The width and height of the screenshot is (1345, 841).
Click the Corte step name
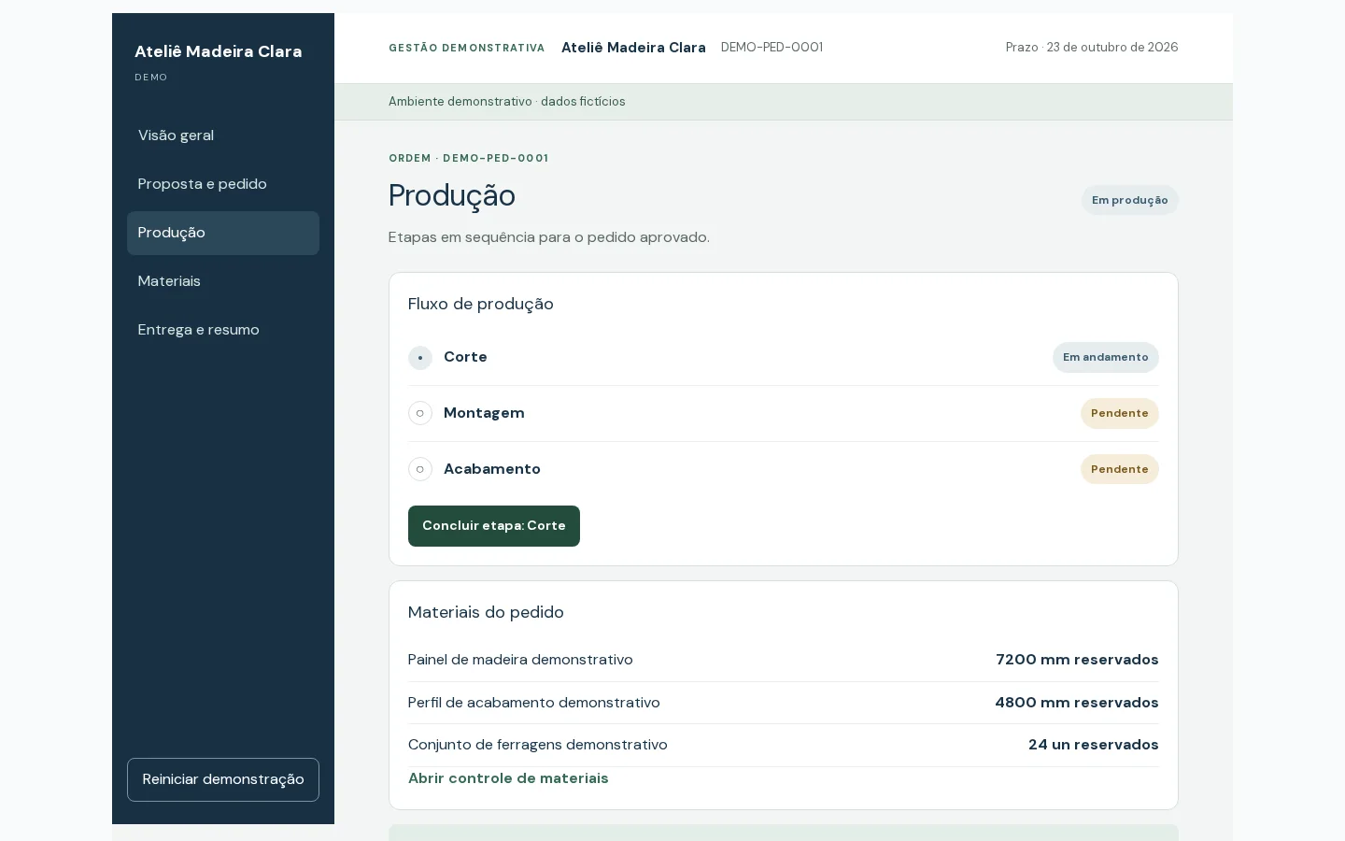pos(465,357)
